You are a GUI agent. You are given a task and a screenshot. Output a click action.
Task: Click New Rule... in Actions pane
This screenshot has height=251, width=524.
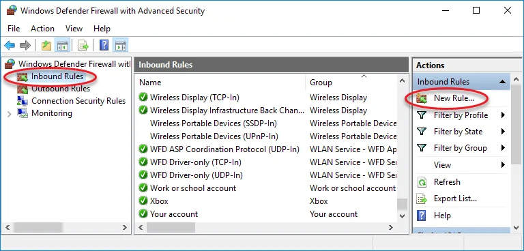[x=454, y=98]
